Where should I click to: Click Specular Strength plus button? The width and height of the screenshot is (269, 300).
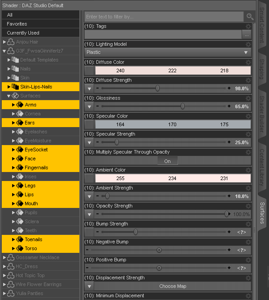click(229, 142)
